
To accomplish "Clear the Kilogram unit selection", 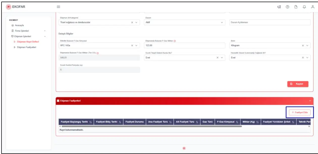I will 303,46.
